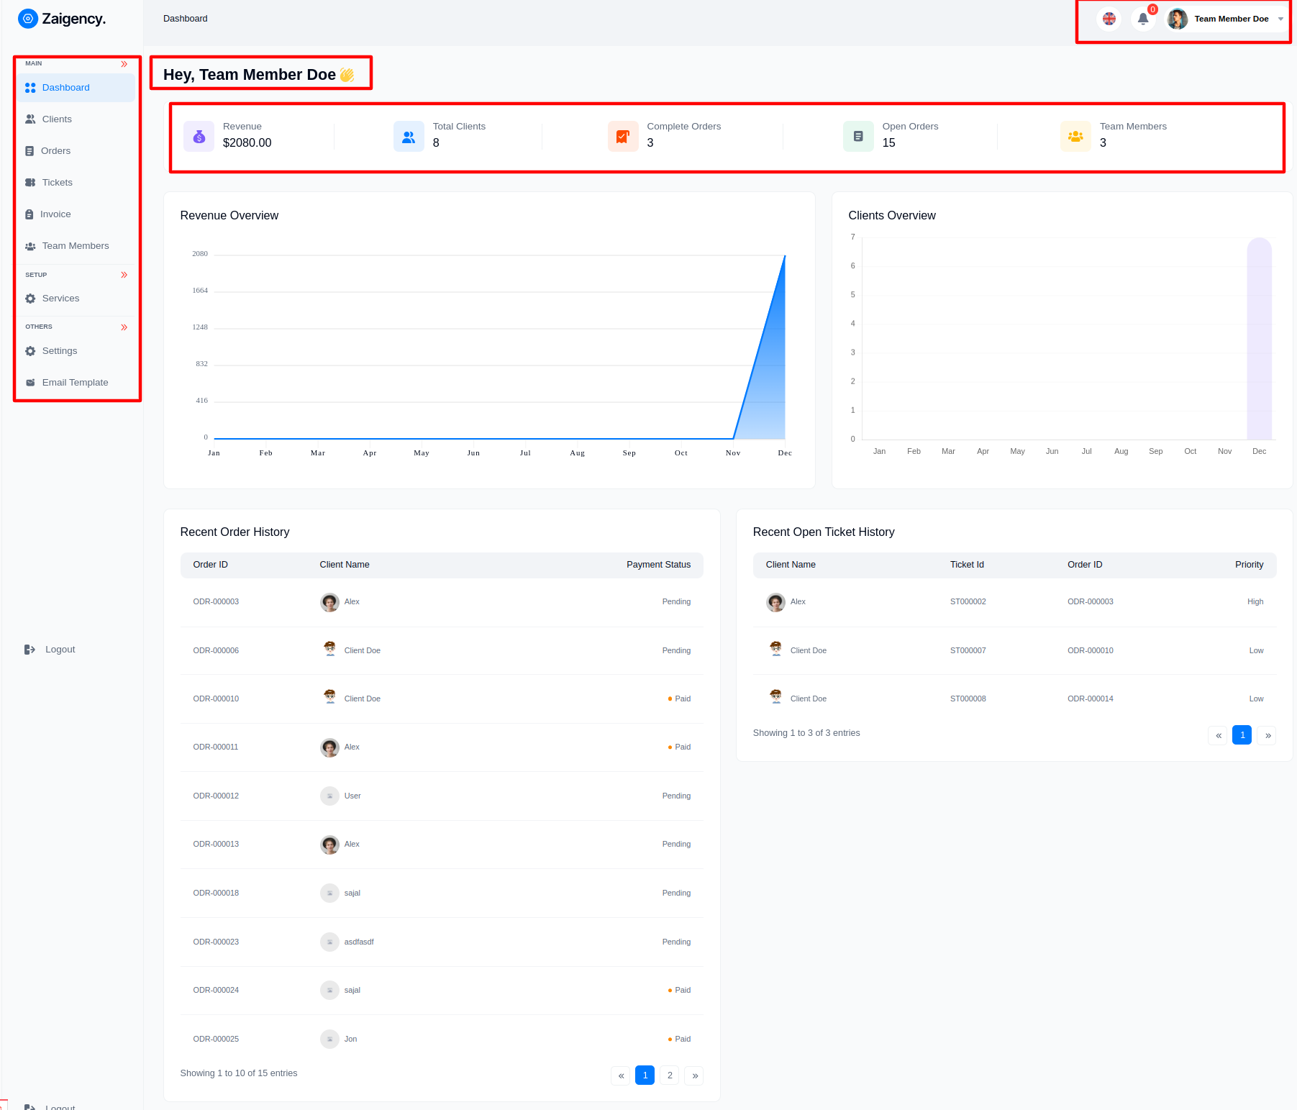The width and height of the screenshot is (1297, 1110).
Task: Click the Revenue money bag icon
Action: tap(199, 136)
